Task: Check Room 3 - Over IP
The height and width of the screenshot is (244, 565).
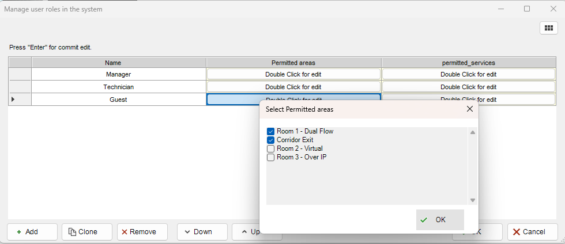Action: [271, 158]
